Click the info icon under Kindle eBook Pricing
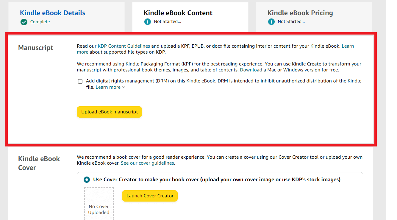This screenshot has width=397, height=220. coord(271,21)
